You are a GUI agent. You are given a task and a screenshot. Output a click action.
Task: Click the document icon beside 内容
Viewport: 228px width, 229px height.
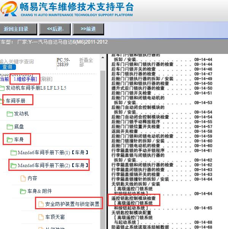23,178
